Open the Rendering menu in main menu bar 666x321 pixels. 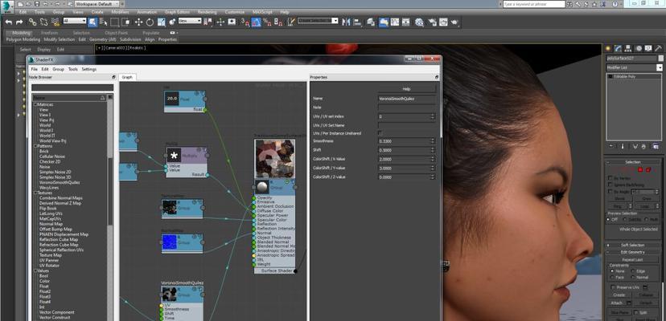pyautogui.click(x=207, y=12)
